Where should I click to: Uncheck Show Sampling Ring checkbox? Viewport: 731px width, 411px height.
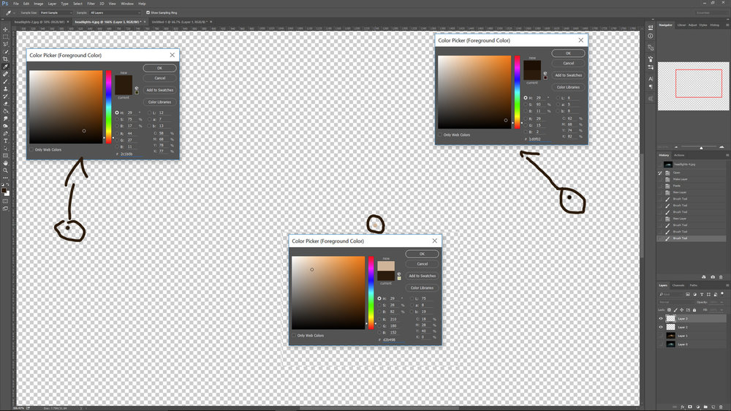tap(148, 12)
